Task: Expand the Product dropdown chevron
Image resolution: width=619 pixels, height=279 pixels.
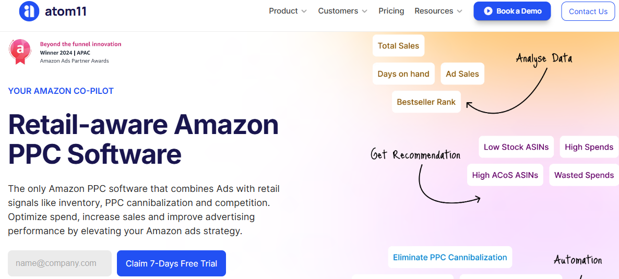Action: [x=304, y=11]
